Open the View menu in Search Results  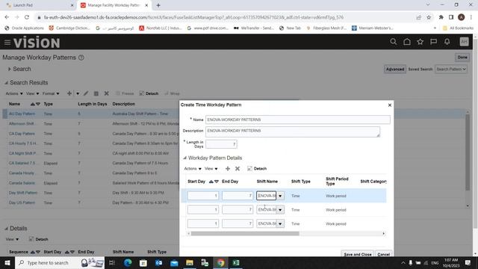pyautogui.click(x=32, y=93)
